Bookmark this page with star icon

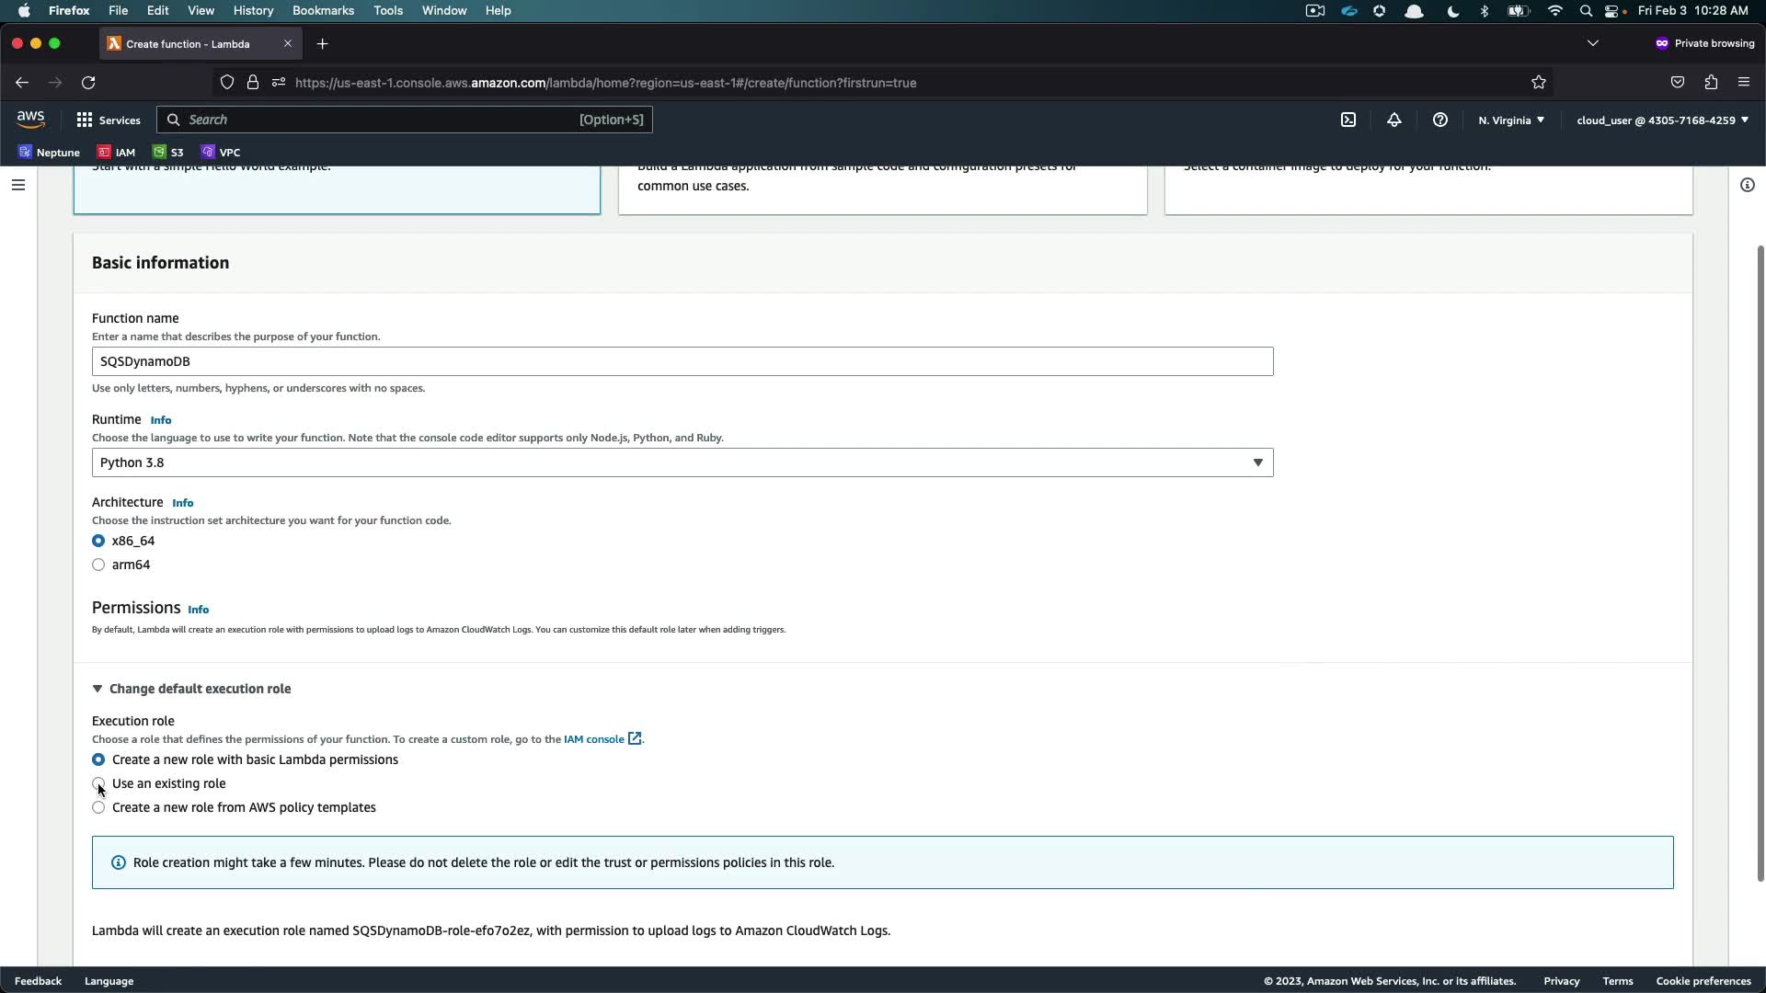(x=1539, y=83)
